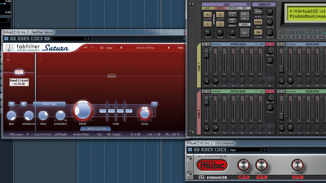
Task: Open Saturn host preset name field
Action: pos(68,39)
